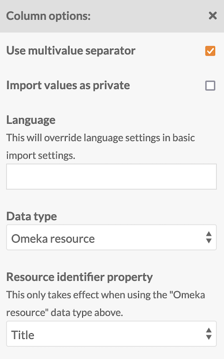Uncheck the Use multivalue separator checkbox
The width and height of the screenshot is (224, 359).
(x=210, y=51)
